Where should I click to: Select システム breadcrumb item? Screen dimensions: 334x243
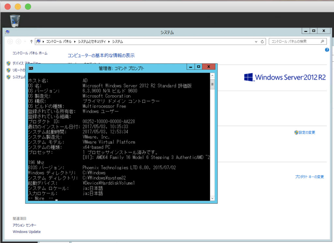117,41
